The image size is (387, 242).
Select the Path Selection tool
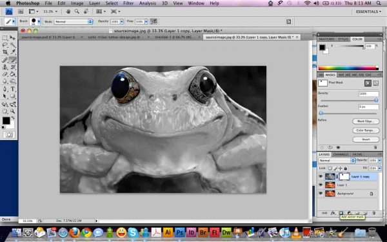[x=5, y=96]
